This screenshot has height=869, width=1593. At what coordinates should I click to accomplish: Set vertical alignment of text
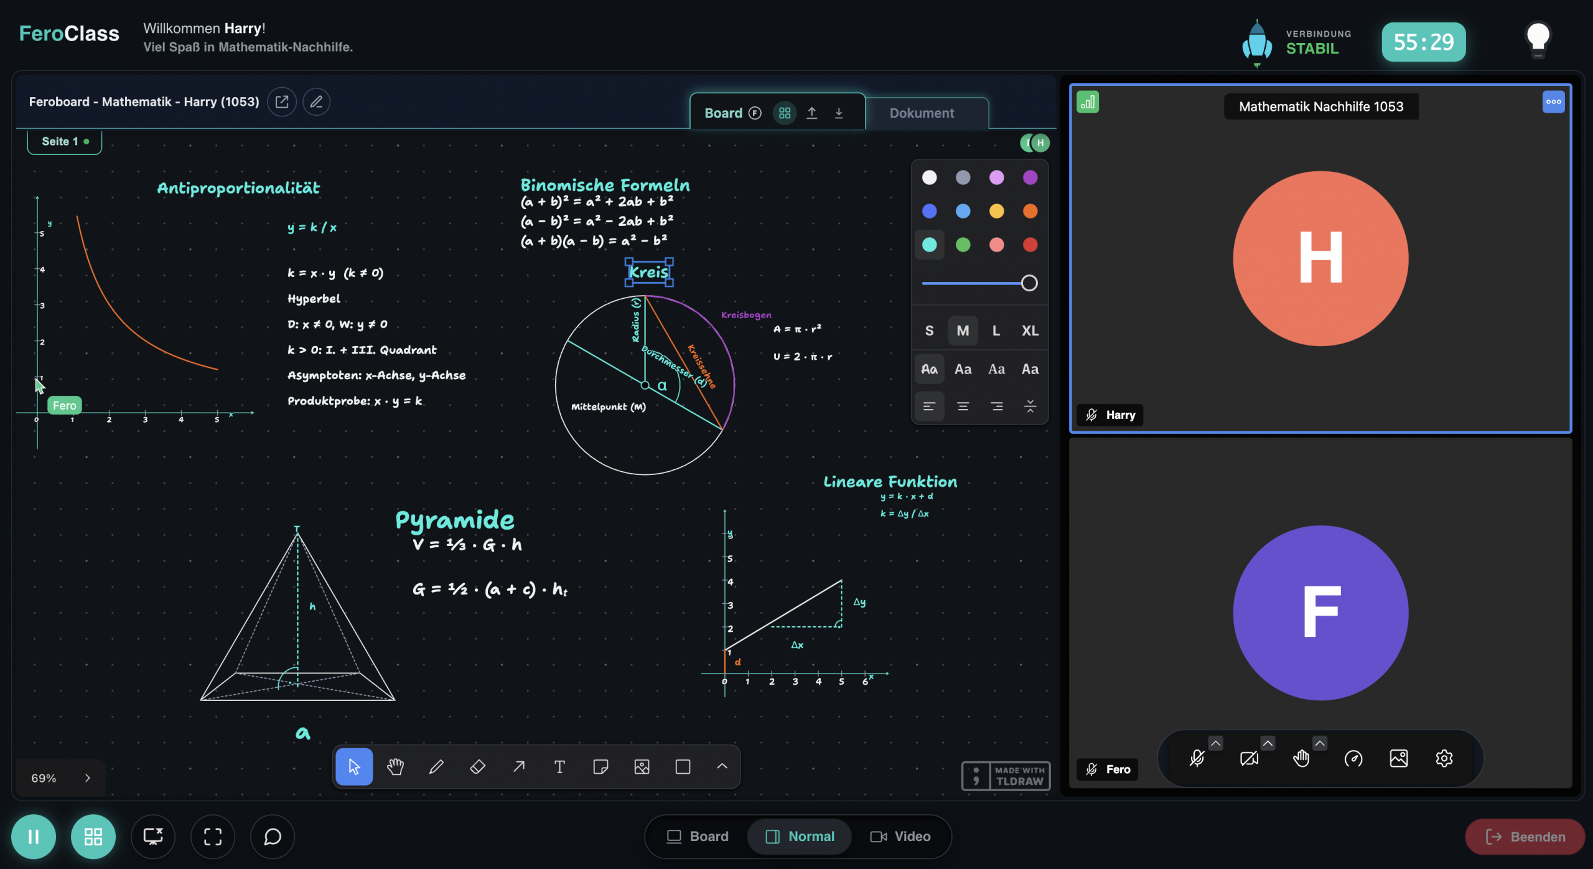click(1030, 406)
